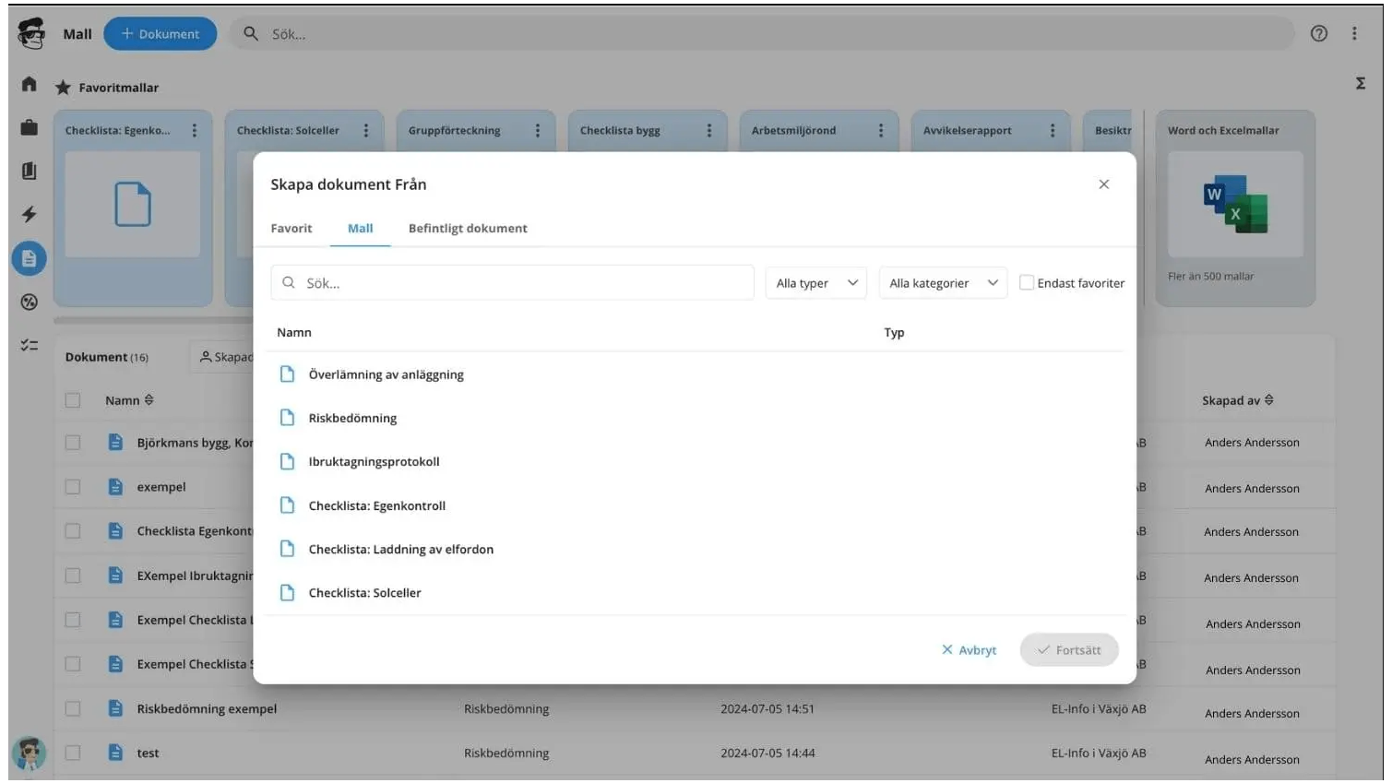Enable the Endast favoriter checkbox

tap(1027, 282)
